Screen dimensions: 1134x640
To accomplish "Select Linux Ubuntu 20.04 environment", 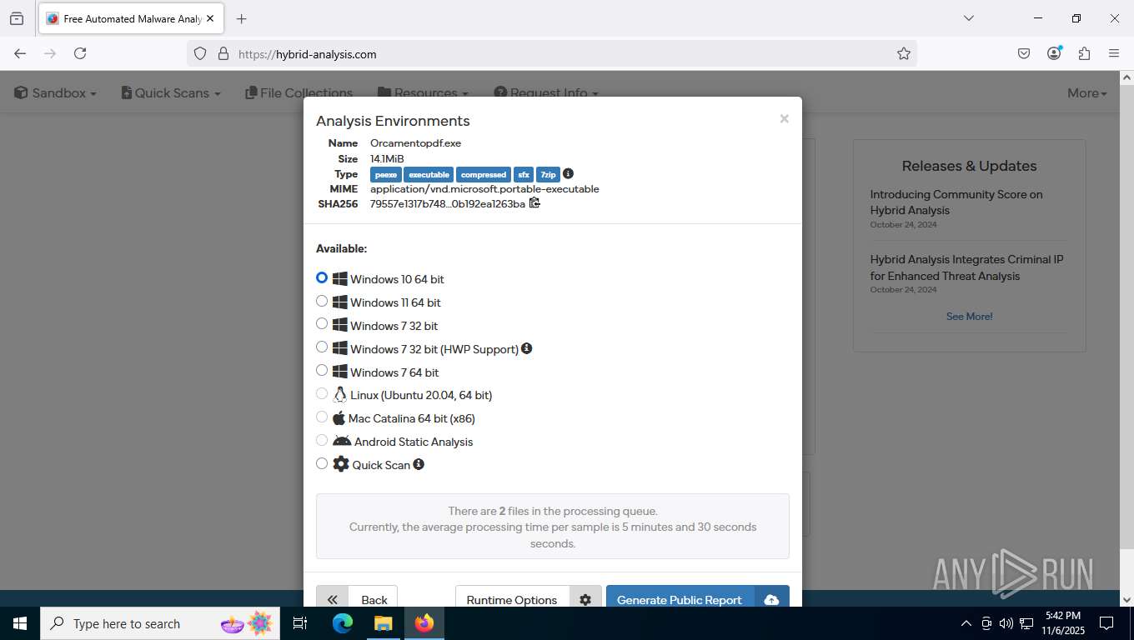I will (322, 393).
